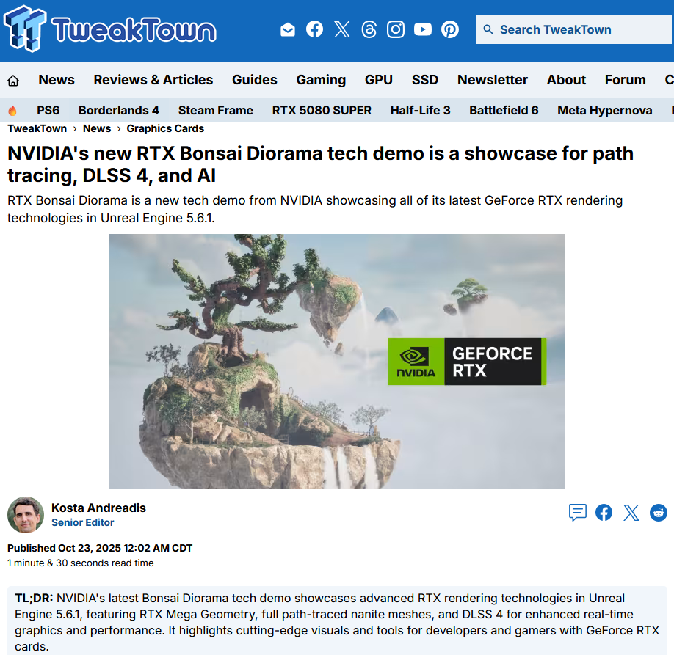Focus the Search TweakTown field
Screen dimensions: 674x655
(x=574, y=29)
